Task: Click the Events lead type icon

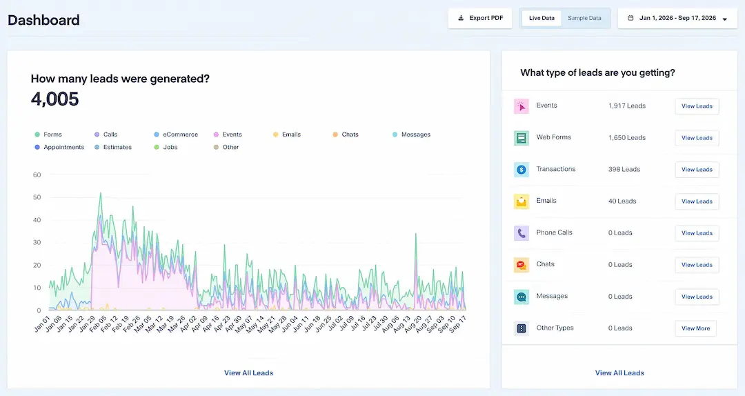Action: pos(521,106)
